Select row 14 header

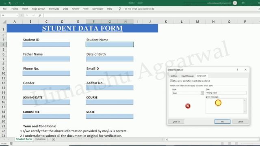pos(3,92)
